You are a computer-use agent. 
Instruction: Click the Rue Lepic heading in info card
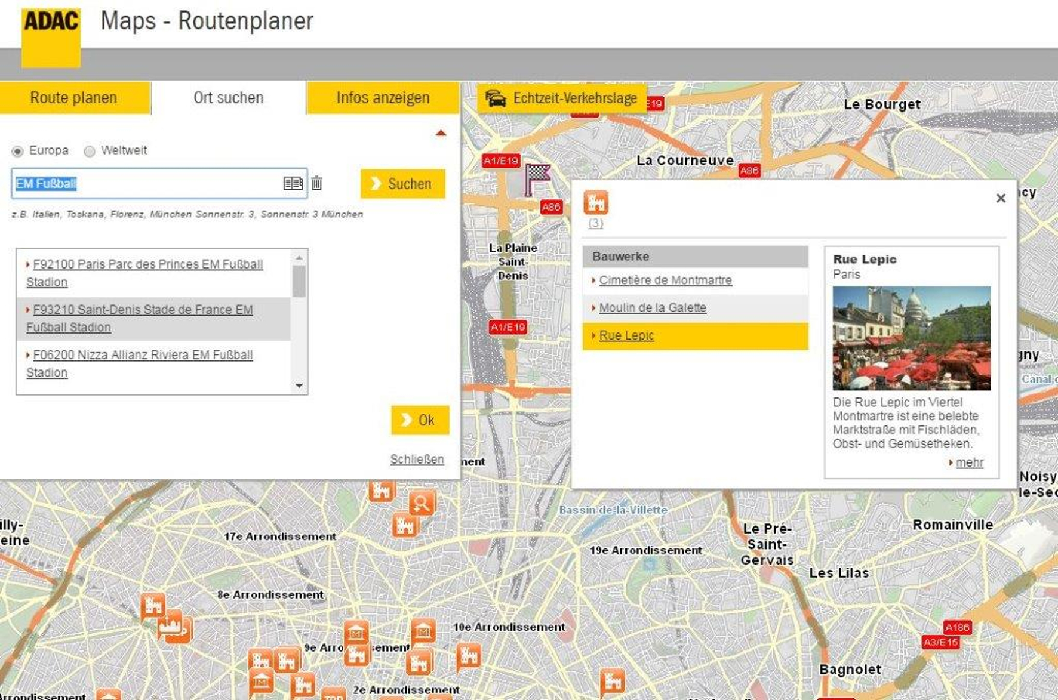pyautogui.click(x=865, y=260)
